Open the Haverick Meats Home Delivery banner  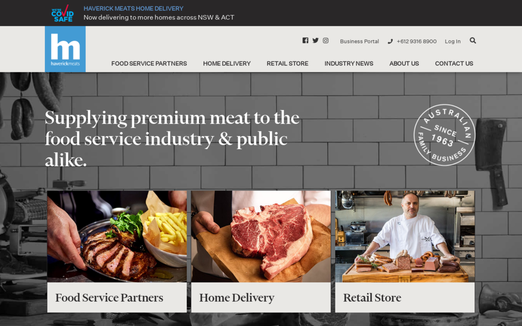[159, 13]
